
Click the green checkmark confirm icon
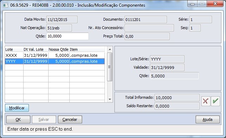(x=215, y=101)
